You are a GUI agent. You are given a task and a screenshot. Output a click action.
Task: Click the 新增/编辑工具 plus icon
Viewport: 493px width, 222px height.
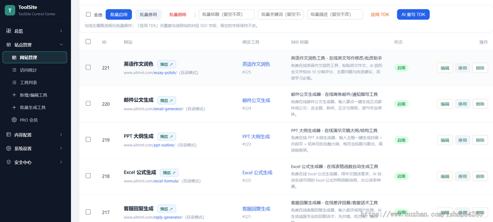14,95
